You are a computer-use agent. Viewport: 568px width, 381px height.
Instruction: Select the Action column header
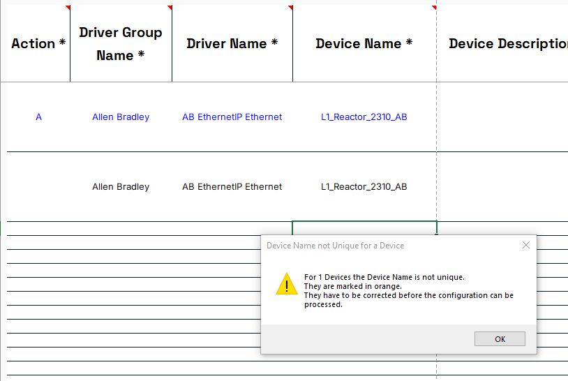coord(38,43)
